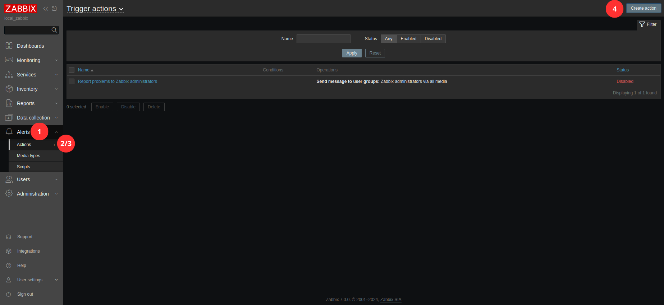The width and height of the screenshot is (664, 305).
Task: Set Status filter to Disabled
Action: (x=433, y=39)
